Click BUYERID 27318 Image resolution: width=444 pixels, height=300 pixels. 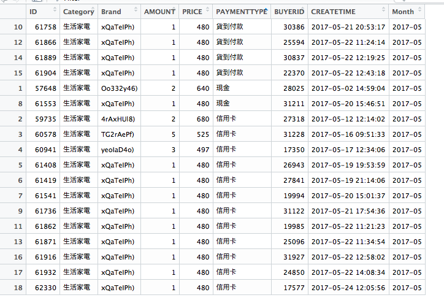click(x=294, y=119)
